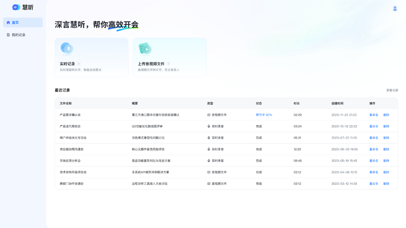Click video file icon in 产品需求确认会 row
The image size is (406, 228).
pyautogui.click(x=209, y=115)
